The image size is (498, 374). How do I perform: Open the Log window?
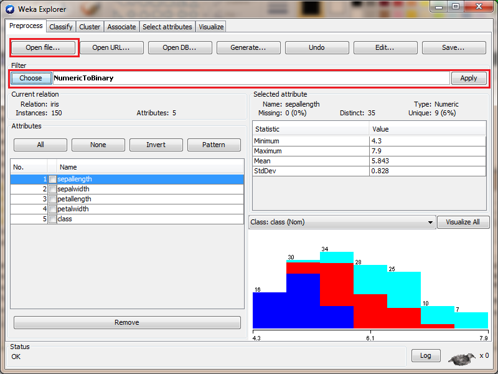[x=425, y=355]
